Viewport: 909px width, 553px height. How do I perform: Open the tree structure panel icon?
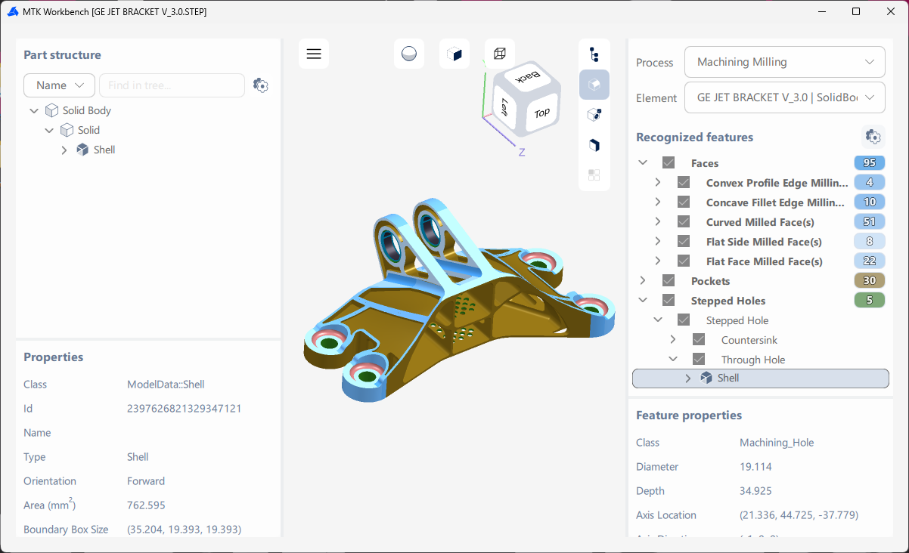[x=594, y=54]
